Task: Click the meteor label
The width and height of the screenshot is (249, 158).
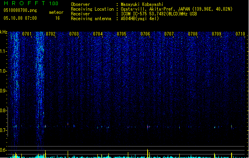Action: 56,12
